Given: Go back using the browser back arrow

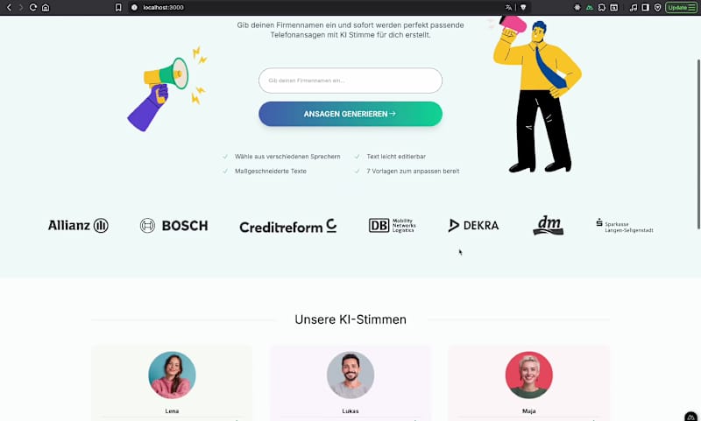Looking at the screenshot, I should pyautogui.click(x=9, y=8).
